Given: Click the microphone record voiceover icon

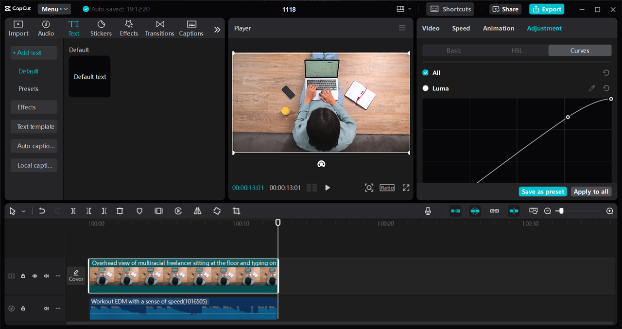Looking at the screenshot, I should 428,211.
